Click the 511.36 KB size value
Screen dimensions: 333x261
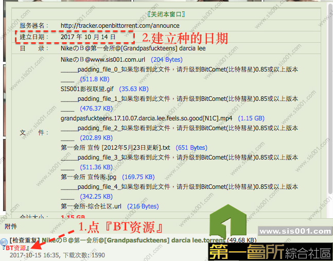(x=96, y=167)
